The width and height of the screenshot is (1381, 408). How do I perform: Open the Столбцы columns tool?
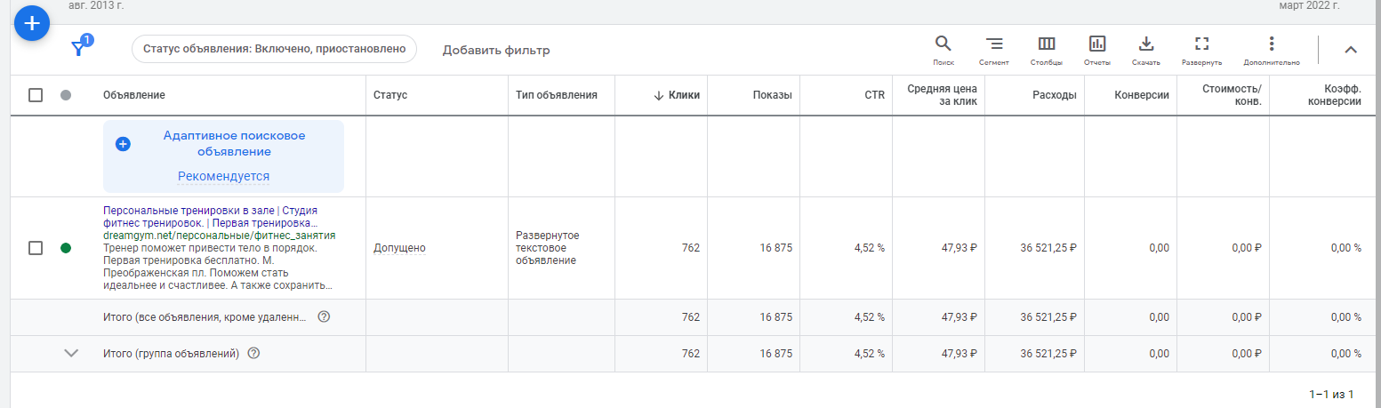(1046, 50)
